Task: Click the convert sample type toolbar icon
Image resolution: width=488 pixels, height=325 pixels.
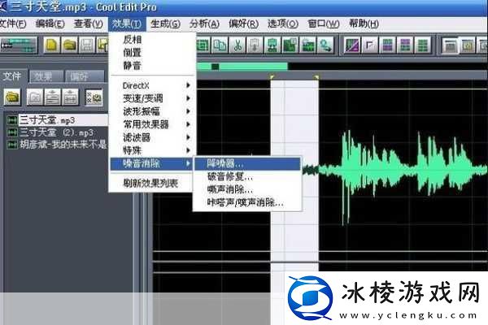Action: (x=325, y=45)
